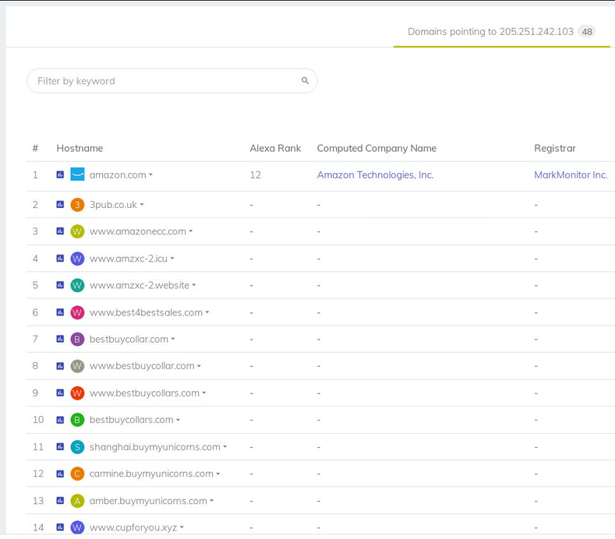The width and height of the screenshot is (615, 539).
Task: Click the Computed Company Name column header
Action: pyautogui.click(x=376, y=148)
